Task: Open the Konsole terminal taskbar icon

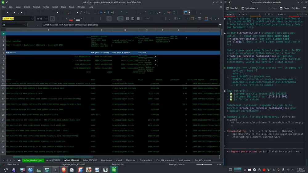Action: (x=55, y=170)
